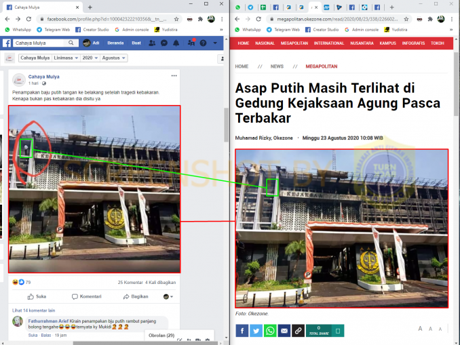460x345 pixels.
Task: Click the Adi profile link in the Facebook header
Action: click(x=91, y=43)
